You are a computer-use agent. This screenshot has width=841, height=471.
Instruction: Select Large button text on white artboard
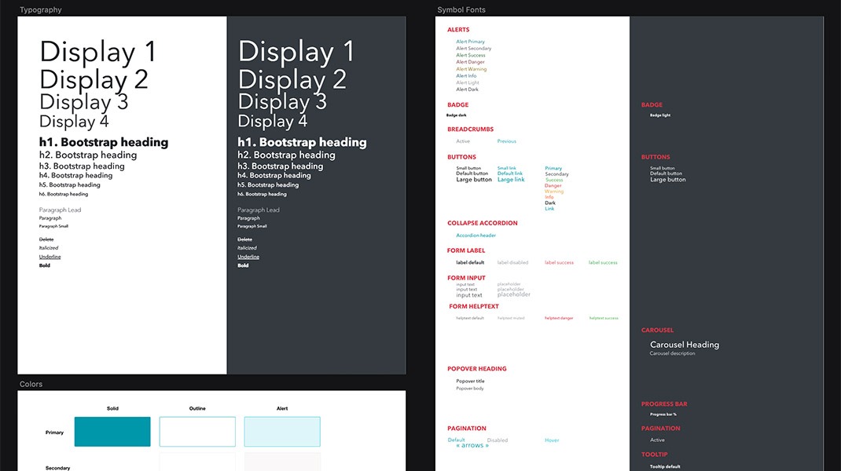point(474,180)
